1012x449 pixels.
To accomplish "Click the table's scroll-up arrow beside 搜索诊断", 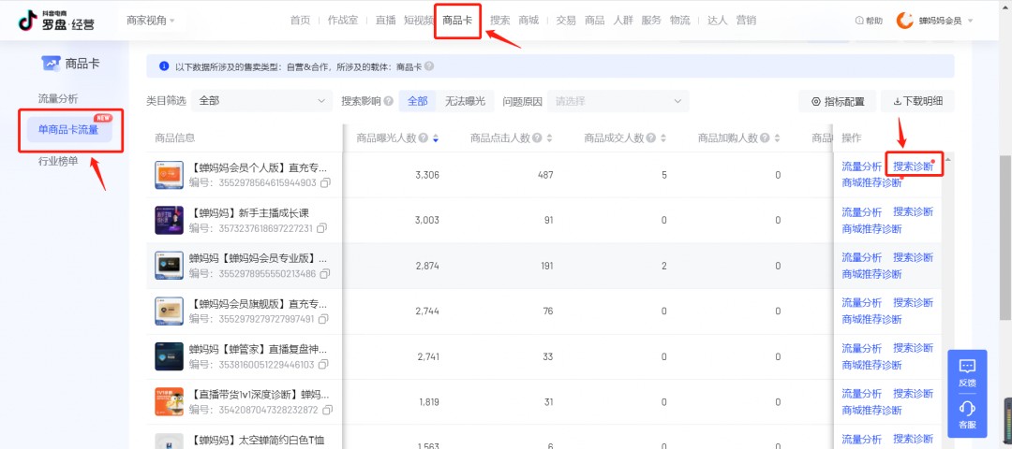I will click(946, 158).
